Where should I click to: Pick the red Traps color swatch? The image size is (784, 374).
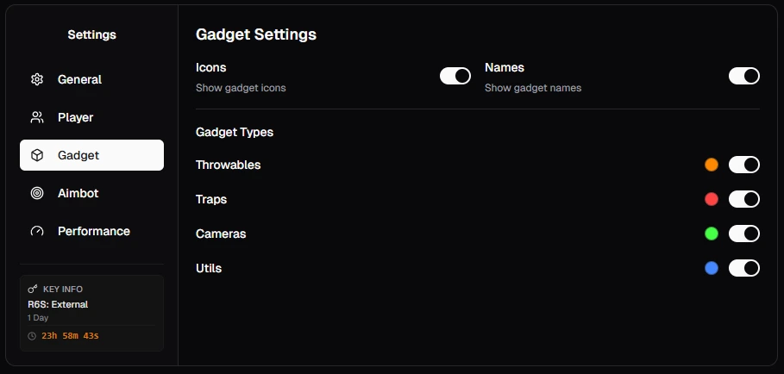[x=712, y=199]
